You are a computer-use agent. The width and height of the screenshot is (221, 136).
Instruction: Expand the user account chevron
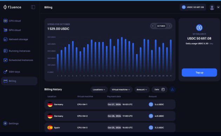[218, 7]
